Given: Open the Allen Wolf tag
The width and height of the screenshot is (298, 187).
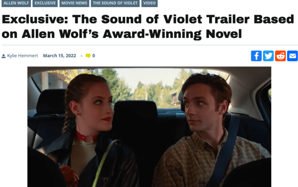Looking at the screenshot, I should point(16,3).
